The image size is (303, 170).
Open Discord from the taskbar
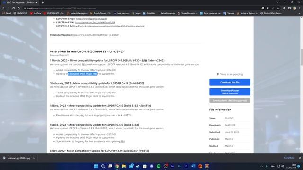tap(151, 166)
